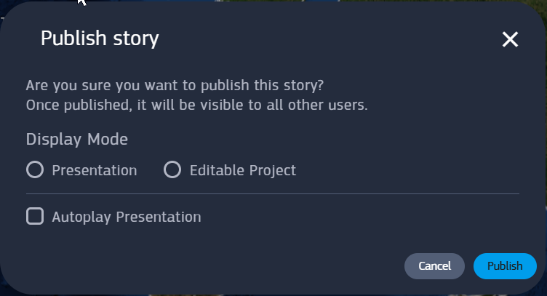Enable the Autoplay Presentation checkbox

(35, 216)
